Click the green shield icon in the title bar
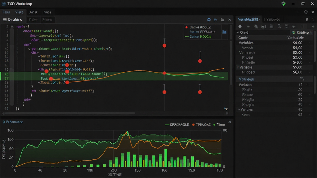Viewport: 317px width, 178px height. (x=284, y=4)
